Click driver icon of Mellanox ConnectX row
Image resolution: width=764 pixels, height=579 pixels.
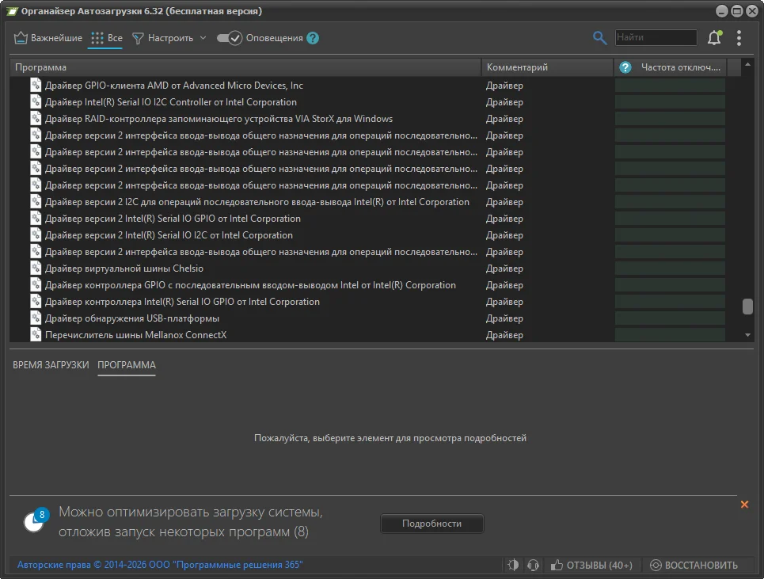36,335
